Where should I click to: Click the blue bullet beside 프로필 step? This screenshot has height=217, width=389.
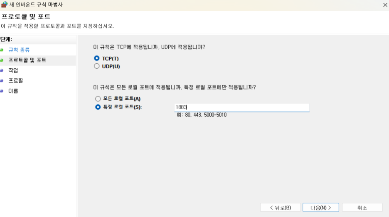coord(2,81)
